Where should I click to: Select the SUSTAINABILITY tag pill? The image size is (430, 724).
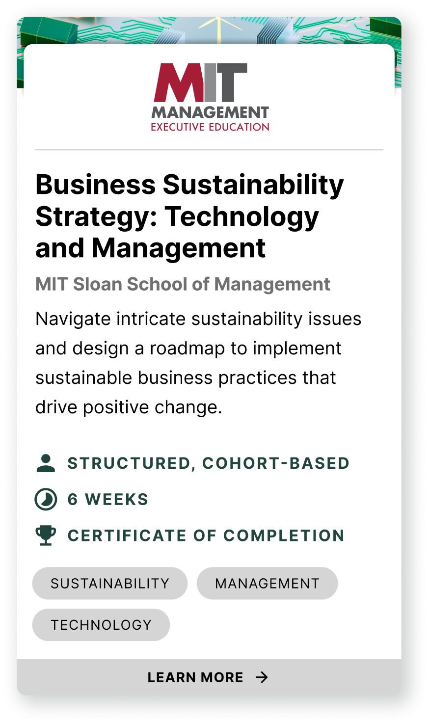pyautogui.click(x=110, y=584)
